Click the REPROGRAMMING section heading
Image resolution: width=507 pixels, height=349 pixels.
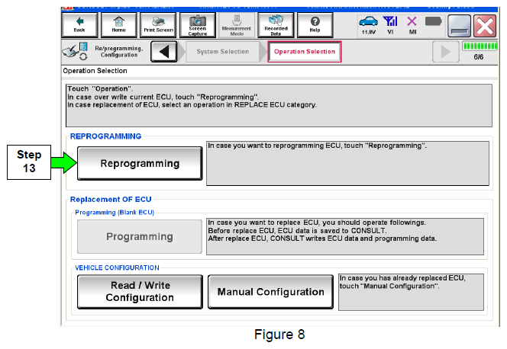pos(105,136)
